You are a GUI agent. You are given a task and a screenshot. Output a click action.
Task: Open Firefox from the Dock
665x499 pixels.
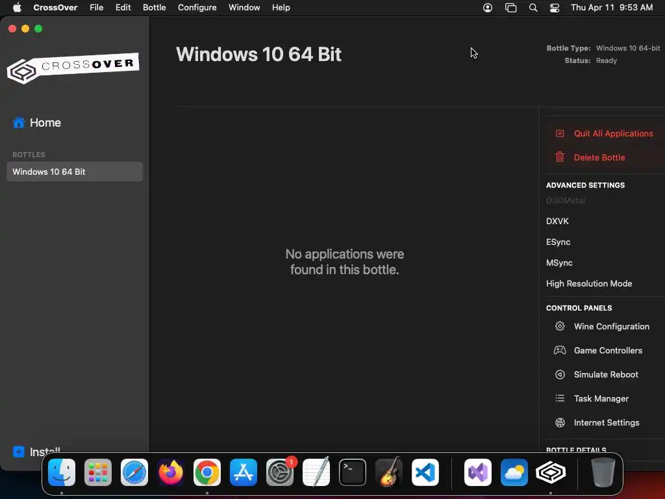[171, 472]
